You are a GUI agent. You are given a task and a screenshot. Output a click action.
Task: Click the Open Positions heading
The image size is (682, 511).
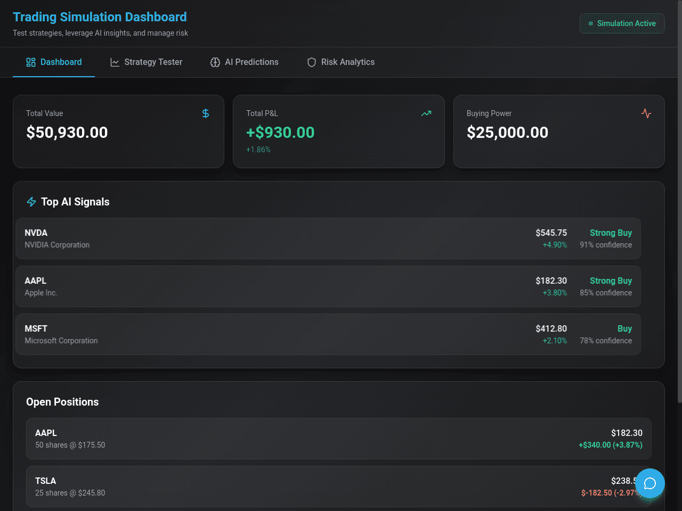click(62, 402)
